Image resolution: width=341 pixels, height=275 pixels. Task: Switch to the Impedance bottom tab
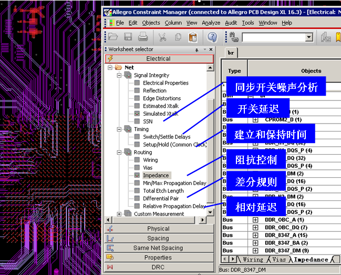pos(311,260)
